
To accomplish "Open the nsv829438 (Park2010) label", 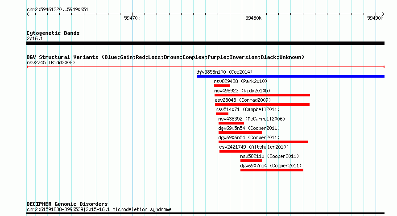I will pyautogui.click(x=240, y=81).
